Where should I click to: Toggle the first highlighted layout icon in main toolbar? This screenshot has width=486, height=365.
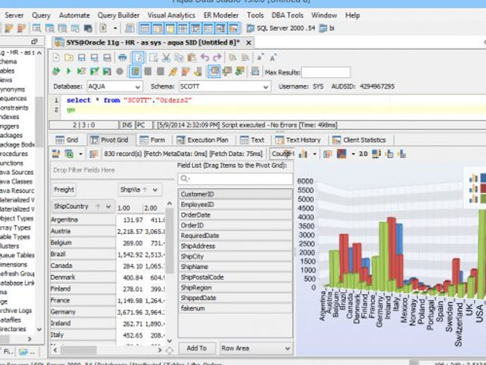pyautogui.click(x=144, y=28)
